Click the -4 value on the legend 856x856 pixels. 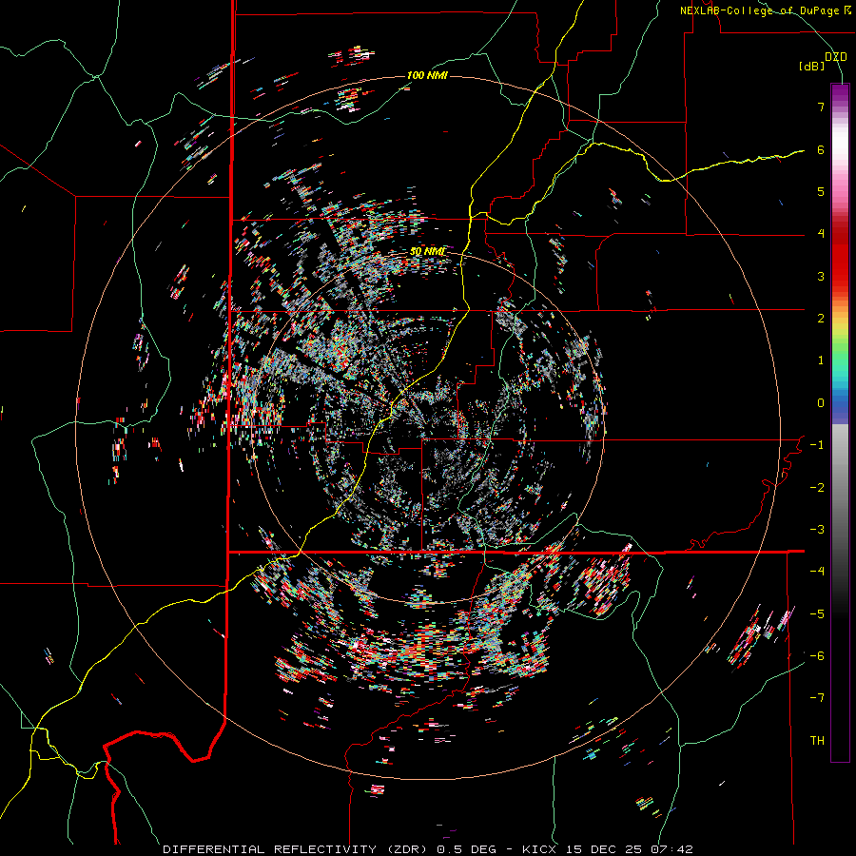(817, 572)
